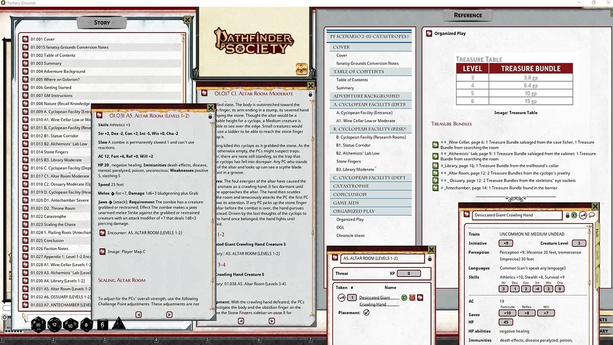The width and height of the screenshot is (613, 345).
Task: Click the story book icon beside 01.001 Cover
Action: point(25,39)
